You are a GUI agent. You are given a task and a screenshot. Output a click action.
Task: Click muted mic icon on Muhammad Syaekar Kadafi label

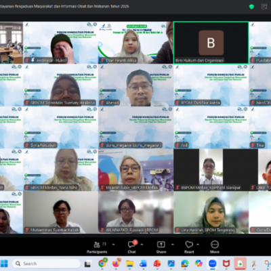[x=27, y=230]
